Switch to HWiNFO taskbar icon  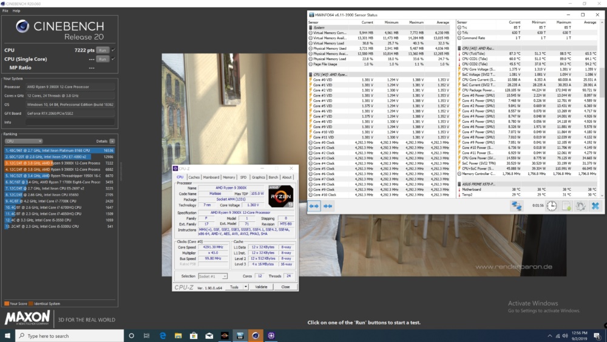(240, 336)
